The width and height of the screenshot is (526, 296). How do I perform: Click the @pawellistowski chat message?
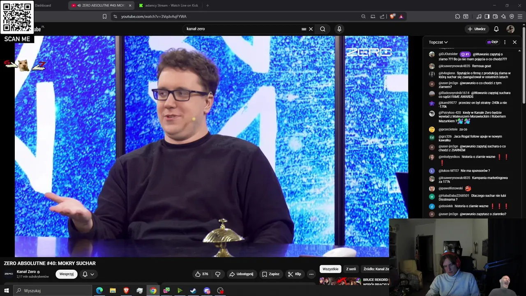[x=454, y=188]
